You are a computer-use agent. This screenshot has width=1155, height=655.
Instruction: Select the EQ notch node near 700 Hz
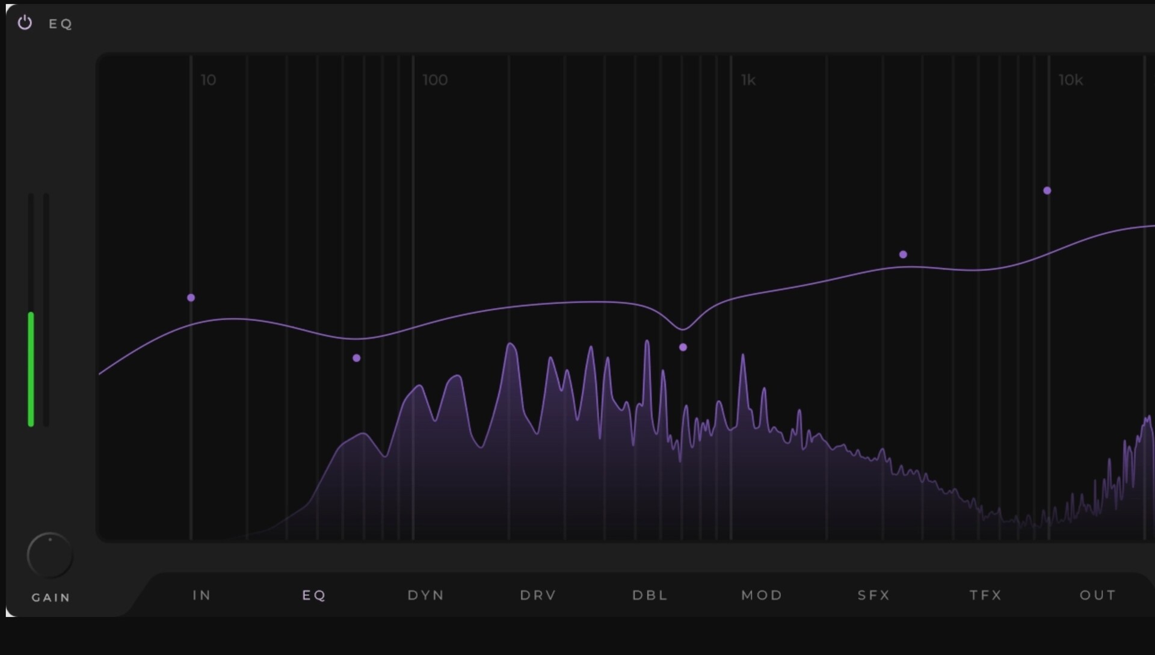click(x=683, y=347)
